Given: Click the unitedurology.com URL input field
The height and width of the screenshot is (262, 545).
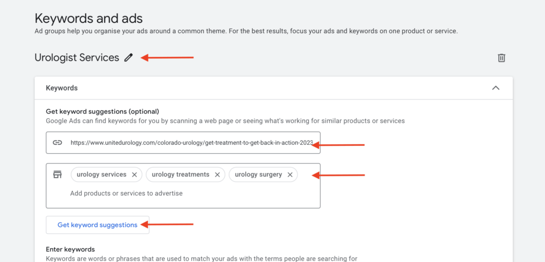Looking at the screenshot, I should (192, 143).
